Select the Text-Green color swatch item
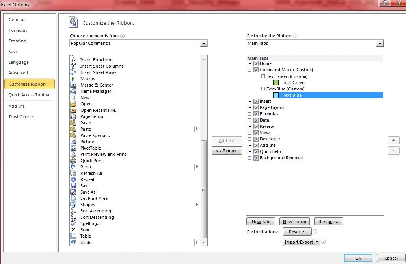 (x=276, y=83)
